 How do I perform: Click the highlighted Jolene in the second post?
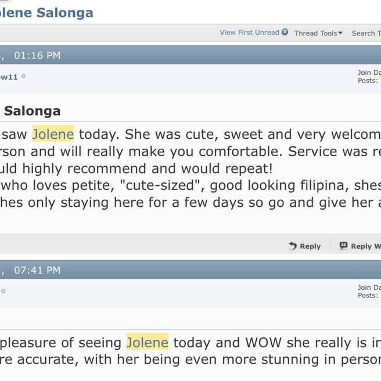(x=148, y=343)
